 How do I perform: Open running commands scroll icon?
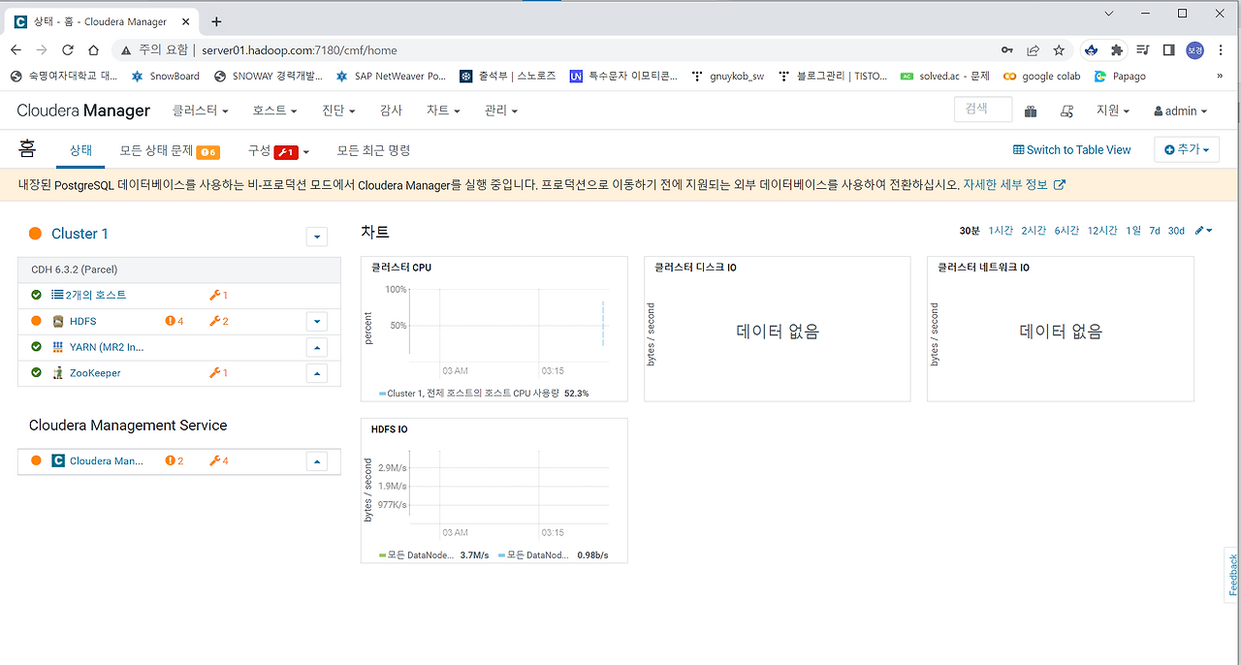click(1066, 111)
